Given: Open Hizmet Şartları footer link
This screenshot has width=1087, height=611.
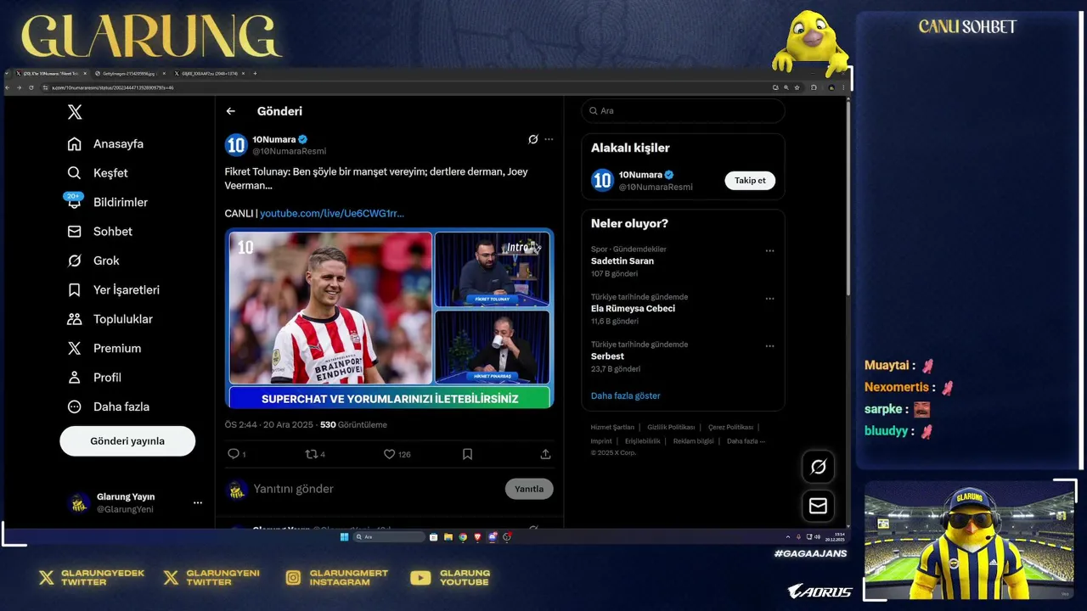Looking at the screenshot, I should click(x=612, y=427).
